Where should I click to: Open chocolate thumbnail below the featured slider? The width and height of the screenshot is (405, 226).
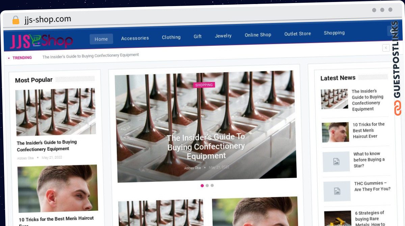click(x=161, y=213)
